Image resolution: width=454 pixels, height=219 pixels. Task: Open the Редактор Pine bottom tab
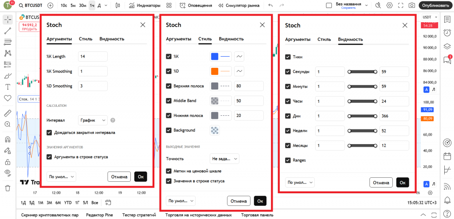(99, 215)
